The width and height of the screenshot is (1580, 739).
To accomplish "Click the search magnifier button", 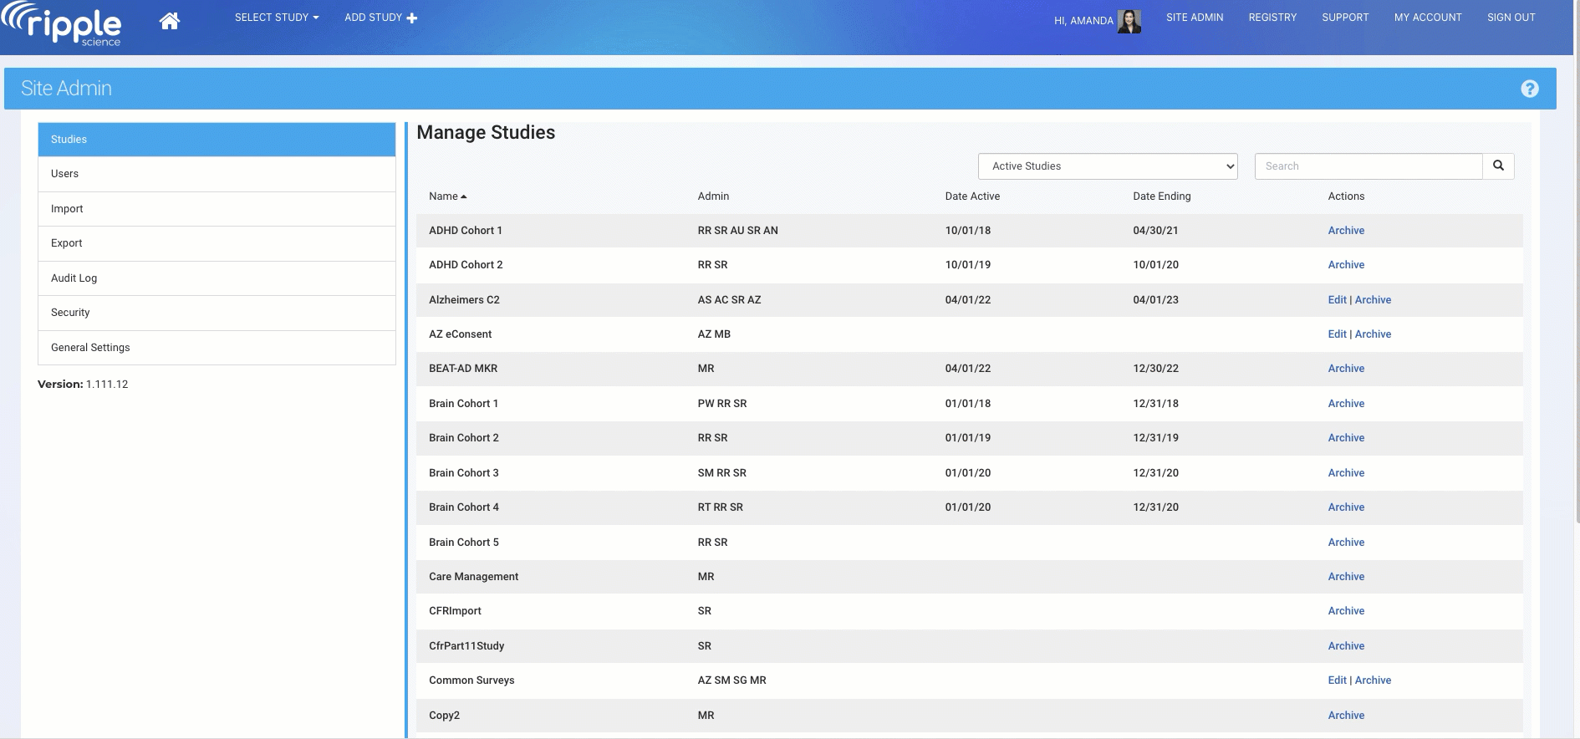I will pyautogui.click(x=1498, y=166).
